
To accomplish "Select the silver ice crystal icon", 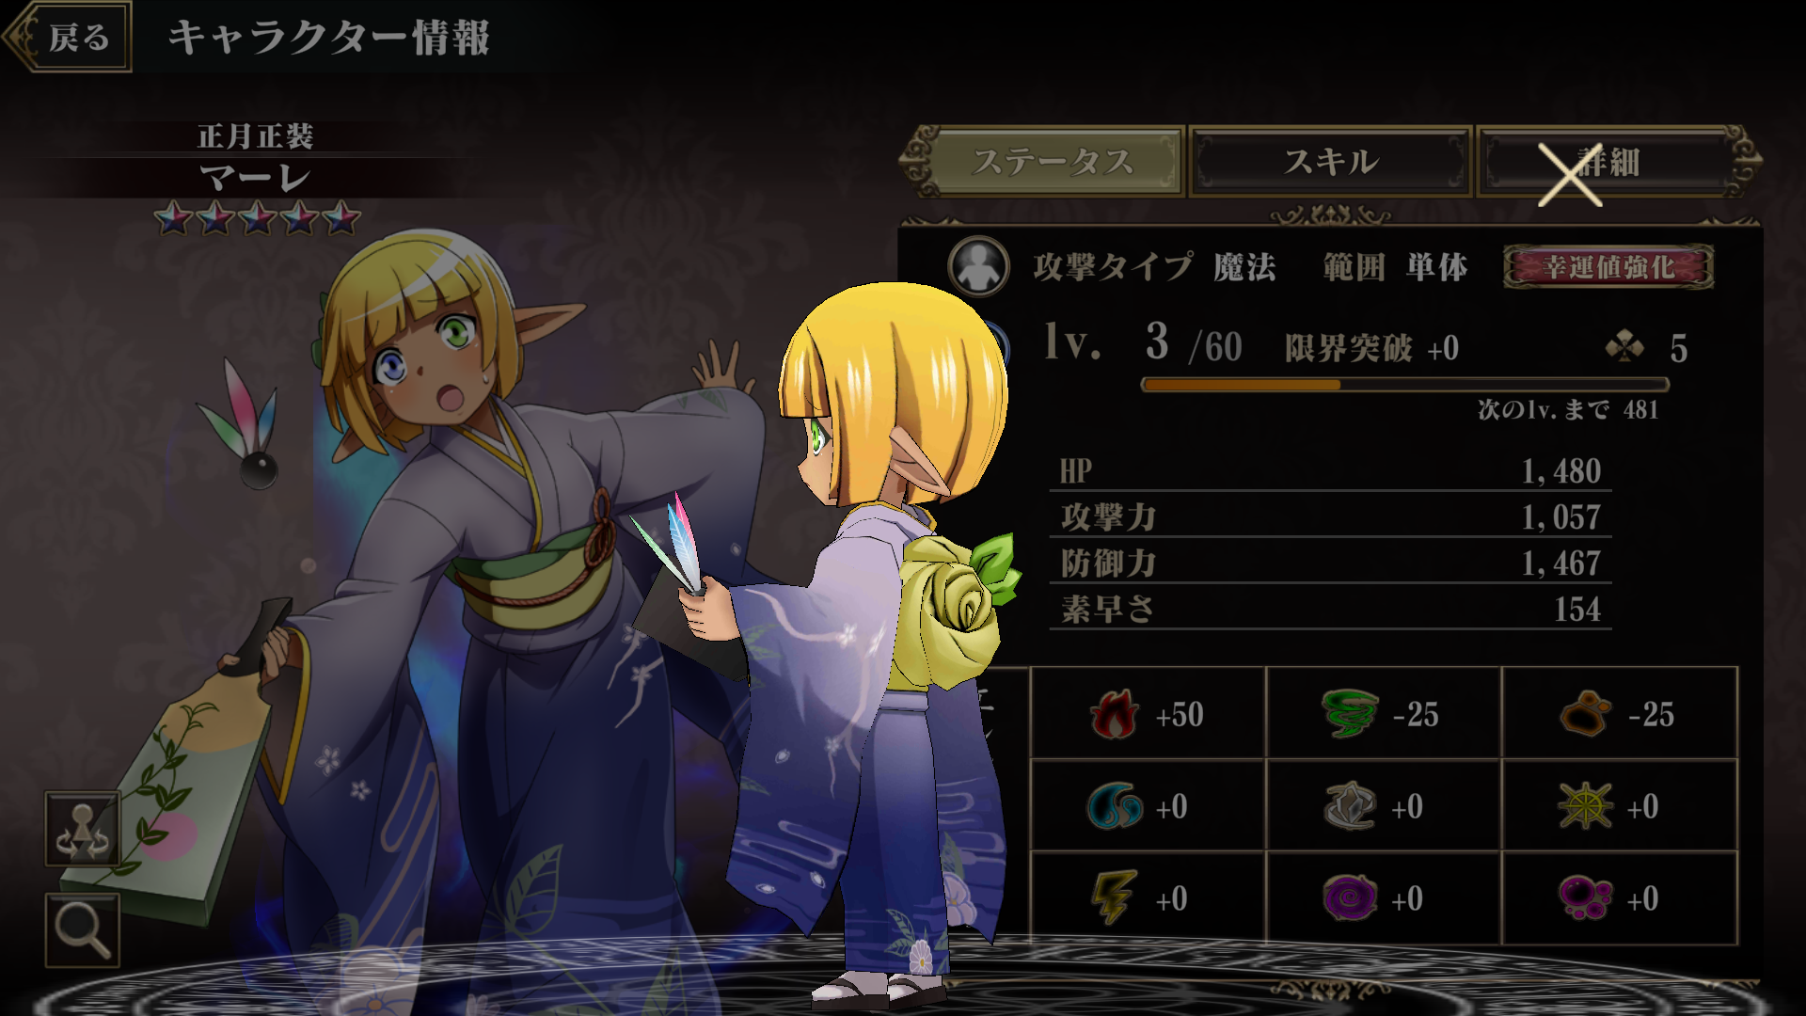I will [x=1350, y=806].
